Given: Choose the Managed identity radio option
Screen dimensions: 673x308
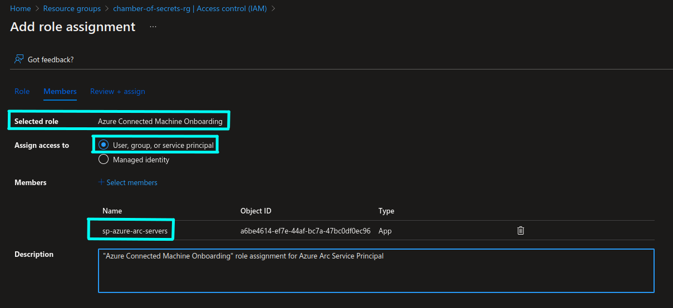Looking at the screenshot, I should [x=103, y=160].
